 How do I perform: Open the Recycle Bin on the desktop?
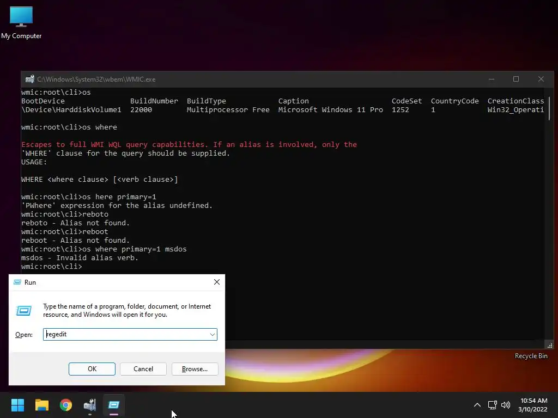[x=531, y=356]
